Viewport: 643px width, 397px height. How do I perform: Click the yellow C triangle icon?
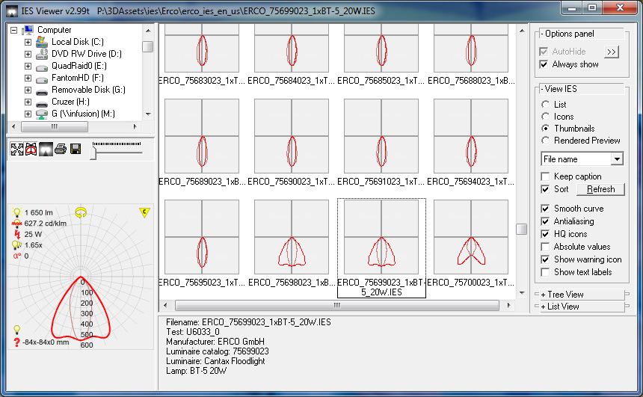click(x=144, y=213)
